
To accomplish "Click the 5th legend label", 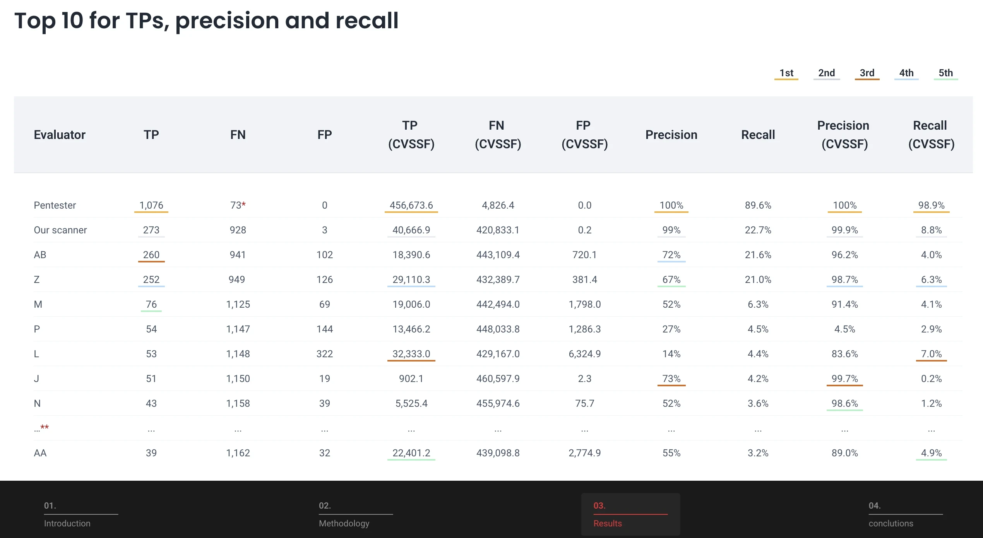I will 945,73.
